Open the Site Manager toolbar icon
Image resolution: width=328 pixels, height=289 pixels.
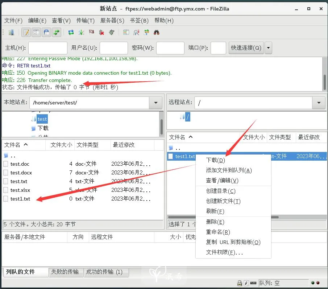(x=11, y=32)
